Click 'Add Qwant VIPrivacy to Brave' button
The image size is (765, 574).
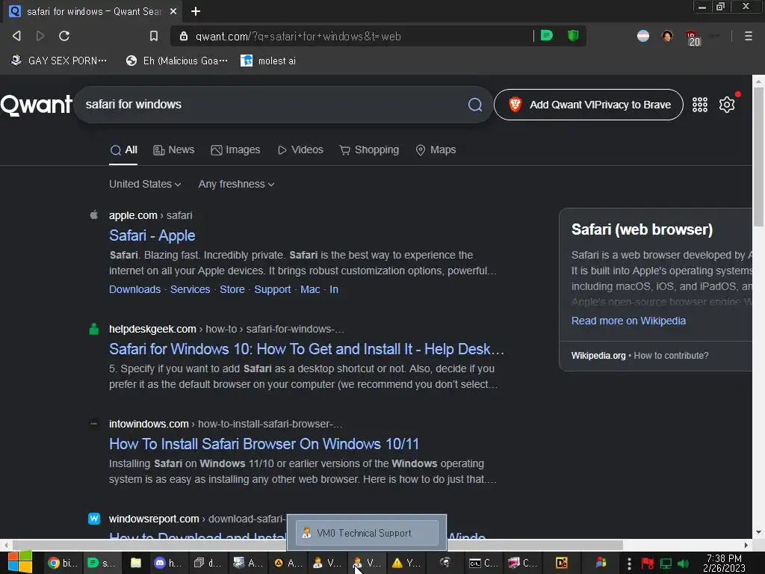point(589,105)
